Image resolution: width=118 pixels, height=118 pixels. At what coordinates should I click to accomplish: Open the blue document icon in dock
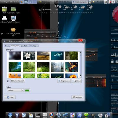coord(24,115)
